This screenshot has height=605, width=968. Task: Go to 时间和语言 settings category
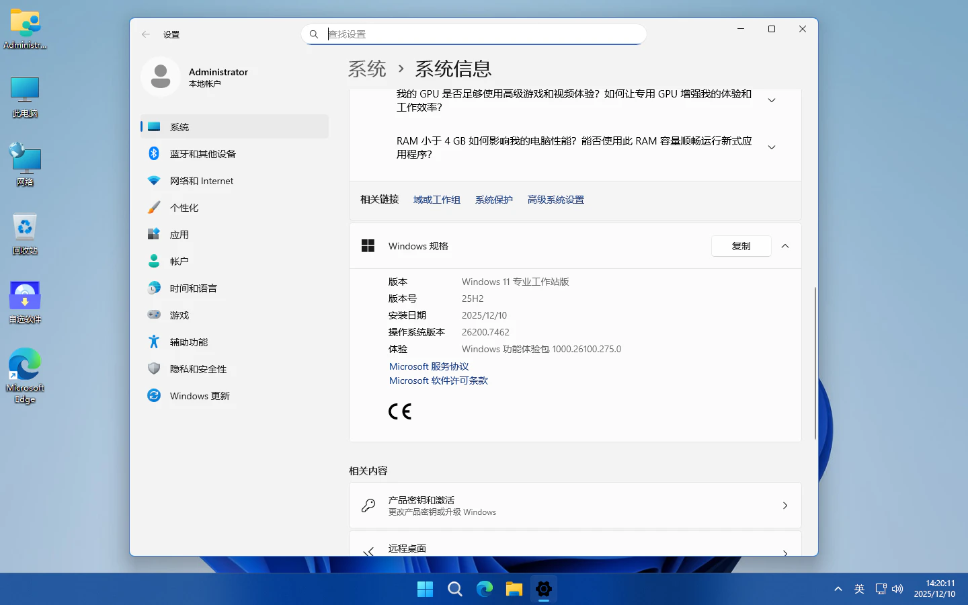click(193, 288)
